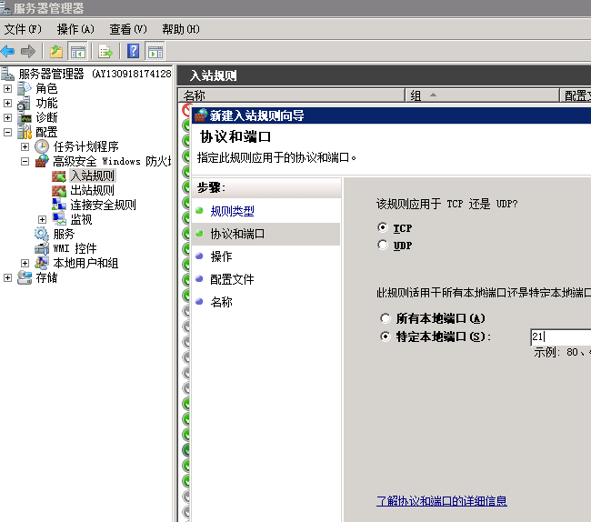The image size is (591, 522).
Task: Click the specific port input field containing 21
Action: 560,336
